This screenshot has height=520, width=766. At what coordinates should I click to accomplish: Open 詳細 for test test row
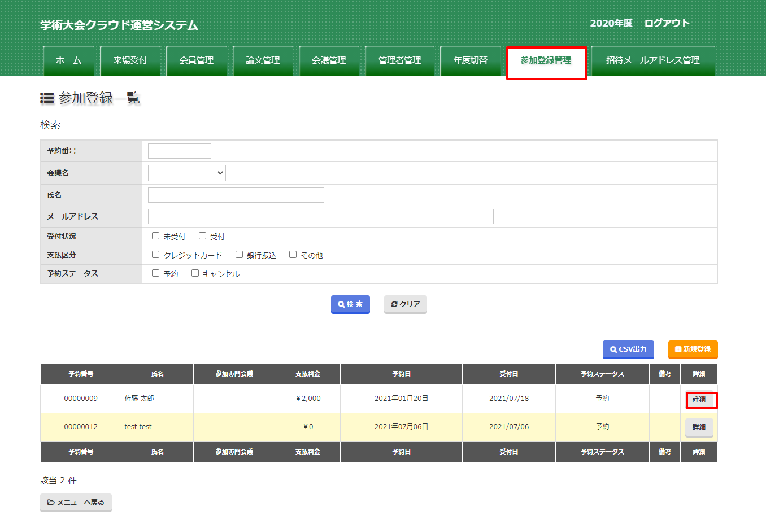point(699,427)
